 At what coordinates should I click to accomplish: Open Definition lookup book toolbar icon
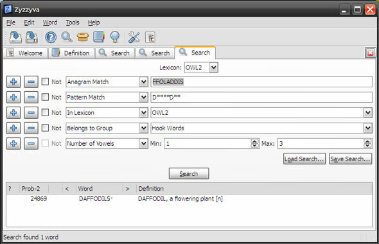pyautogui.click(x=99, y=37)
